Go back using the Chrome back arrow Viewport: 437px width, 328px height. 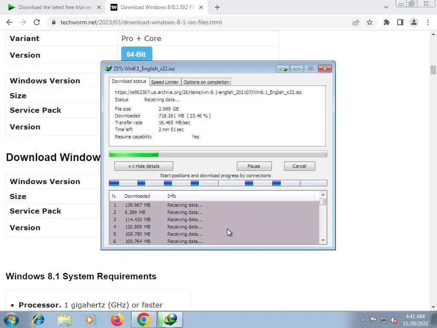(9, 22)
